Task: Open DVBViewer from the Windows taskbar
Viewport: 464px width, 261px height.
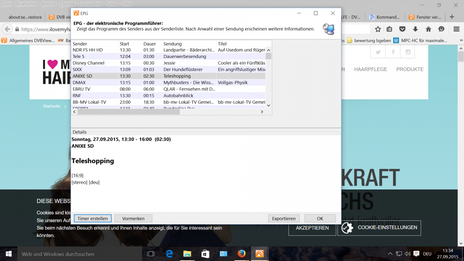Action: (260, 254)
